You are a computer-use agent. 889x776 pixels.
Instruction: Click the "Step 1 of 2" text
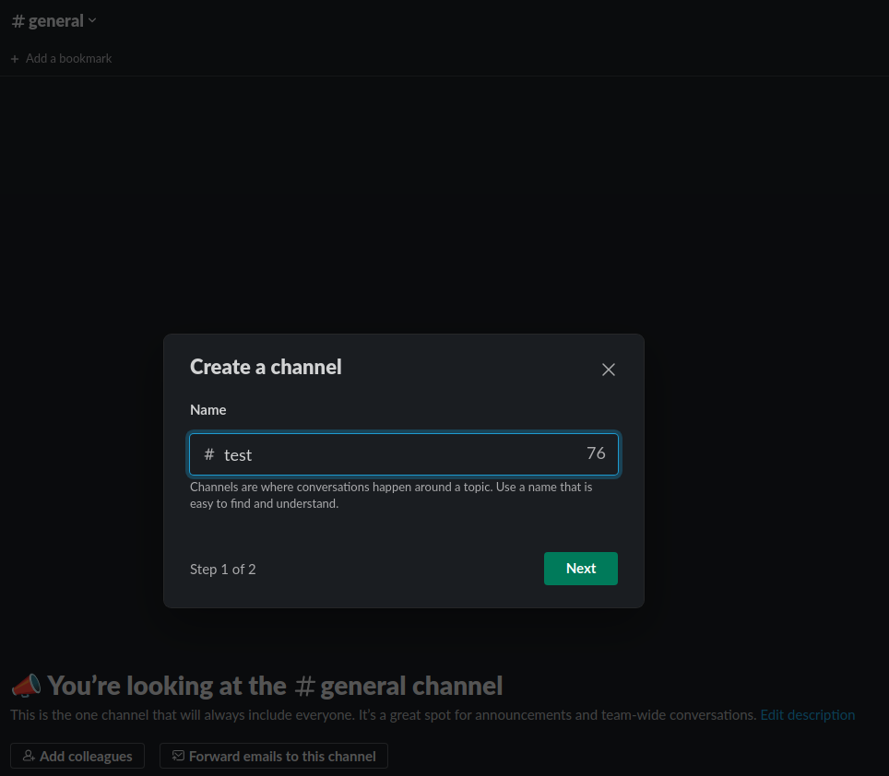pos(223,570)
